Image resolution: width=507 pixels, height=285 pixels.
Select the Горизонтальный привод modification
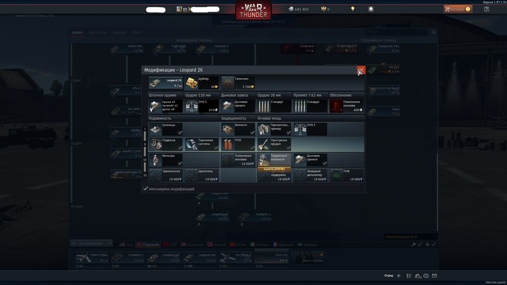pos(274,129)
